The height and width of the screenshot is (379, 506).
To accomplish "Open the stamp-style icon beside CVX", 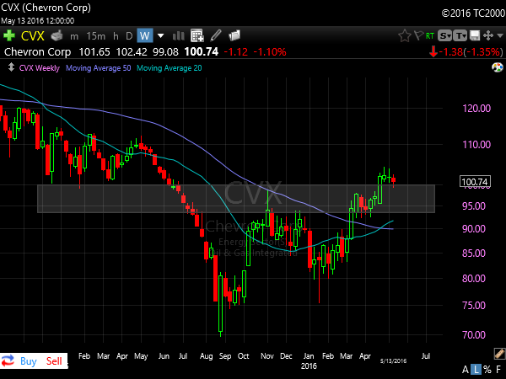I will click(x=57, y=35).
